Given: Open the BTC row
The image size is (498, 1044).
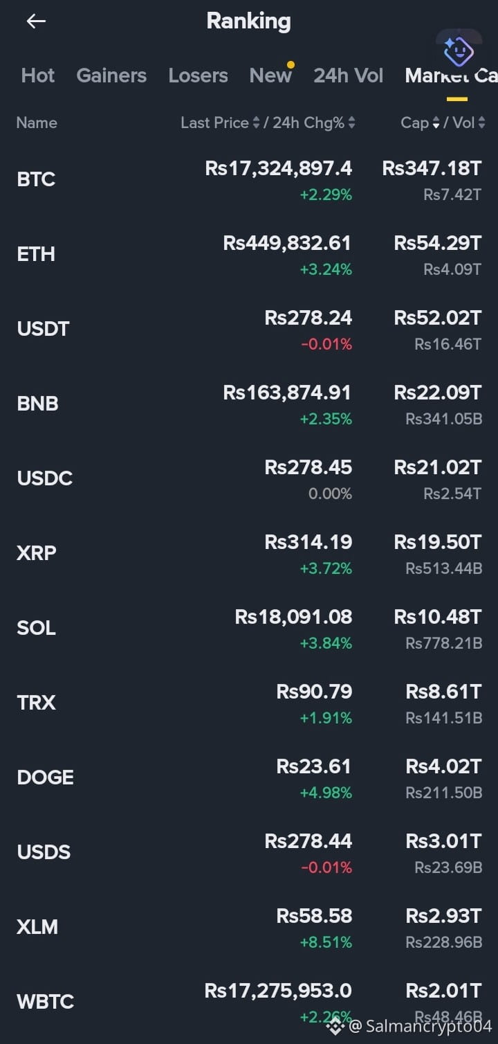Looking at the screenshot, I should [249, 180].
